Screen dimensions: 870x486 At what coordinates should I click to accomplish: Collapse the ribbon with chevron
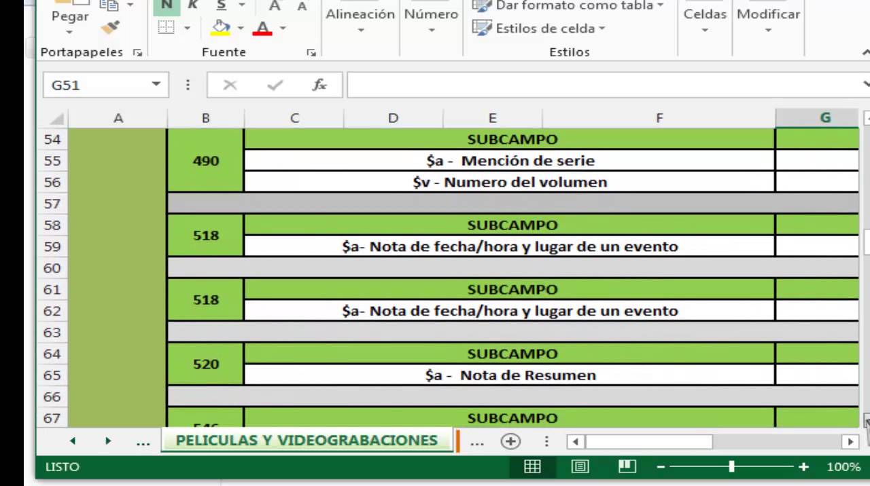[866, 51]
